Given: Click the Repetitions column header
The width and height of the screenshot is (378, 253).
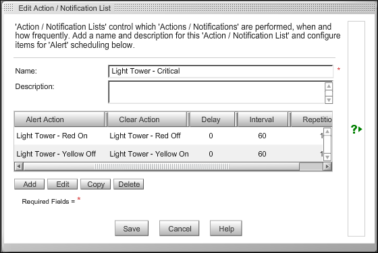Looking at the screenshot, I should tap(312, 119).
